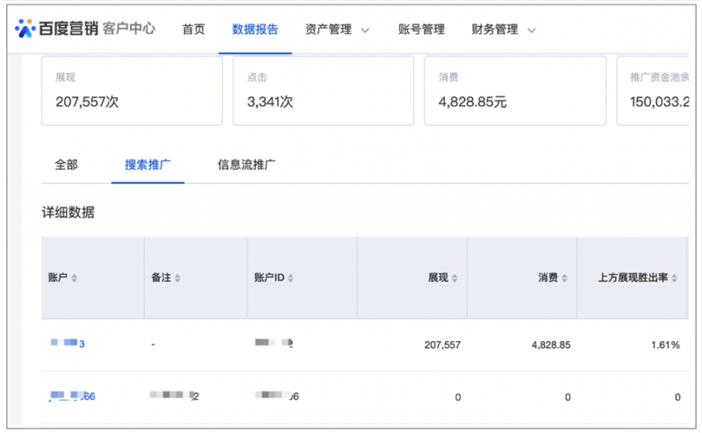Screen dimensions: 702x433
Task: Sort by 消费 column arrows
Action: [x=564, y=278]
